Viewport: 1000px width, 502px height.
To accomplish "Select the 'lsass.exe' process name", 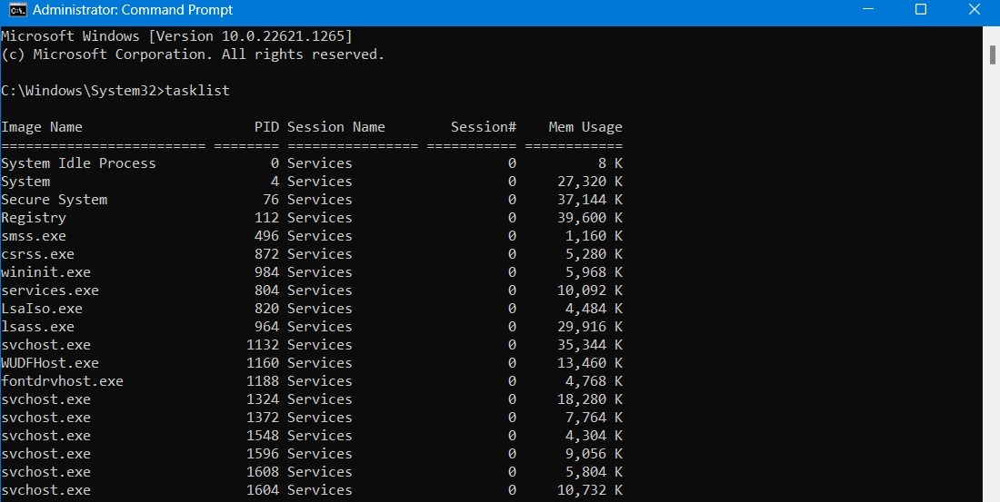I will [37, 327].
